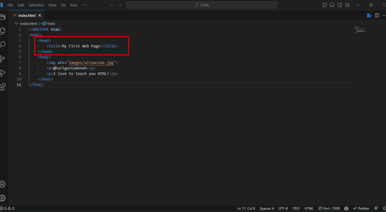Open the View menu
Viewport: 386px width, 212px height.
point(52,5)
